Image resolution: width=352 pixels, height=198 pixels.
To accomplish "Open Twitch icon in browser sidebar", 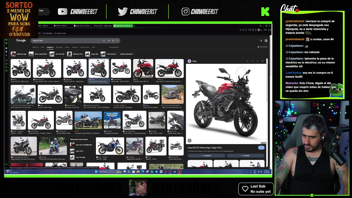I will point(6,52).
